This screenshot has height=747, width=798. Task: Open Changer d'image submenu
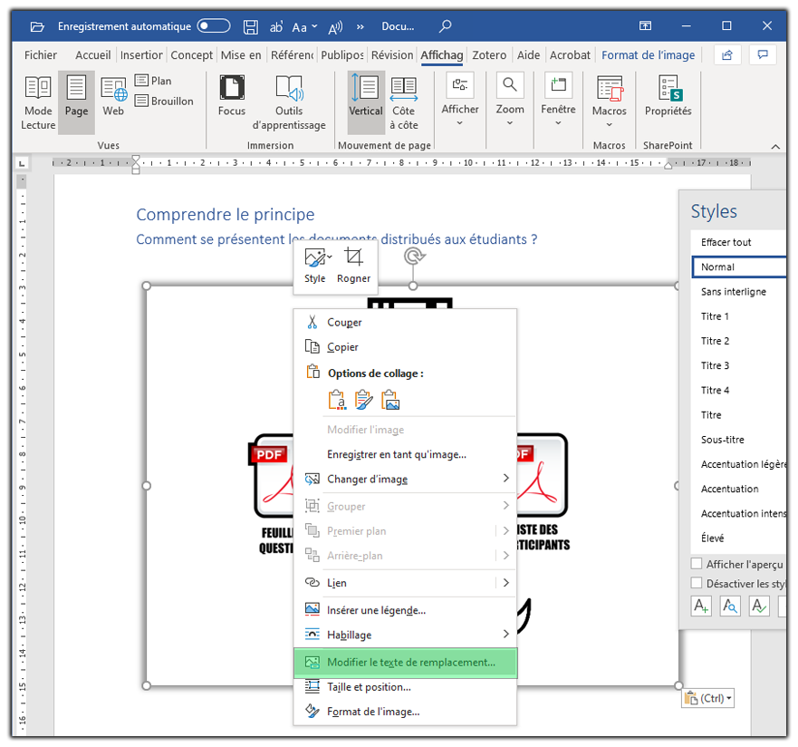pyautogui.click(x=405, y=480)
